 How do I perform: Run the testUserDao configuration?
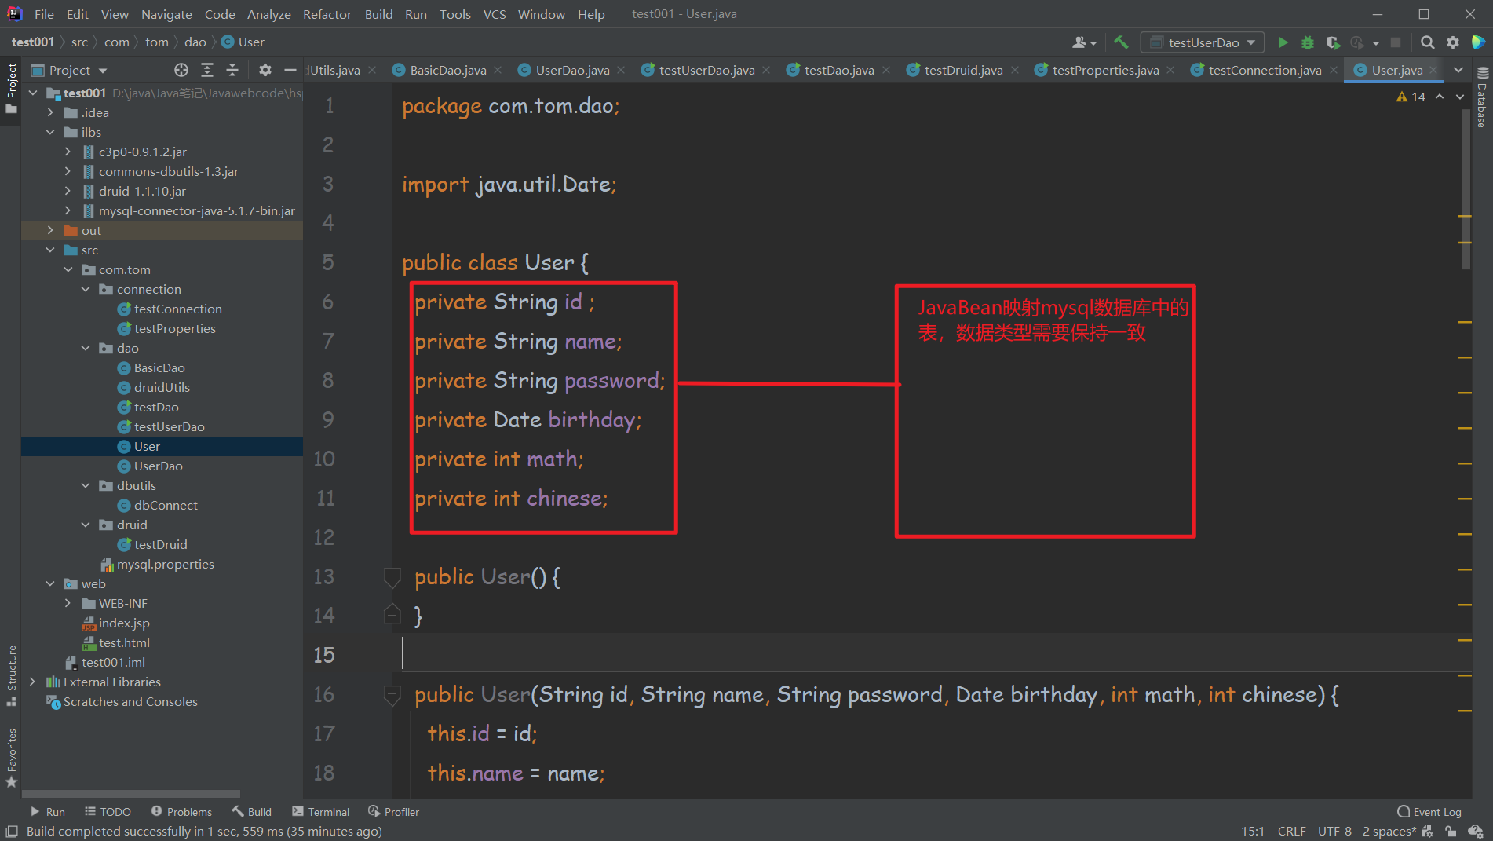click(x=1283, y=42)
